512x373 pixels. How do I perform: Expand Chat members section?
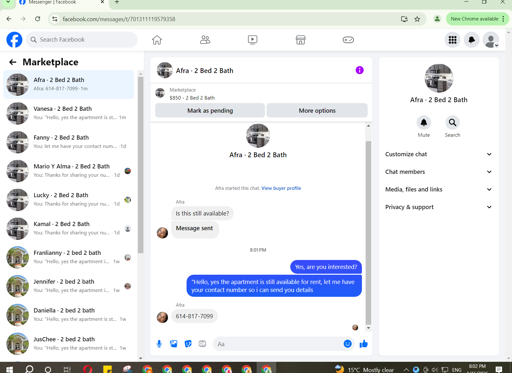click(x=438, y=172)
